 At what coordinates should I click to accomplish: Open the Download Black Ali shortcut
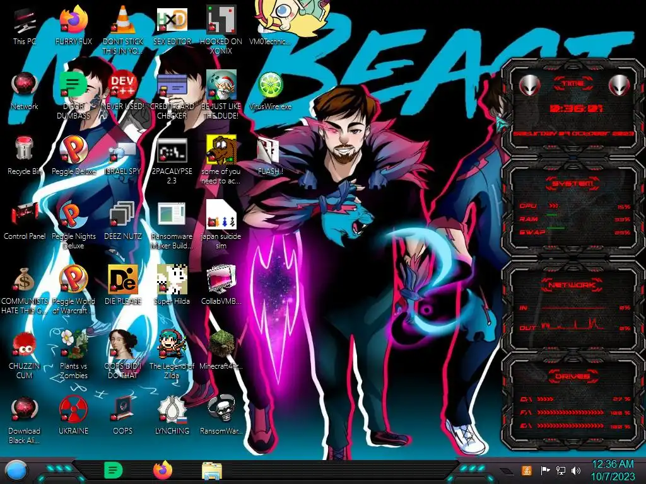(25, 410)
